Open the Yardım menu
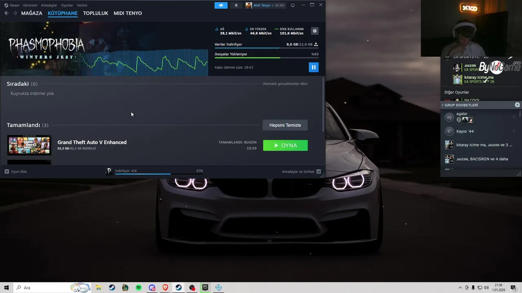 coord(82,5)
